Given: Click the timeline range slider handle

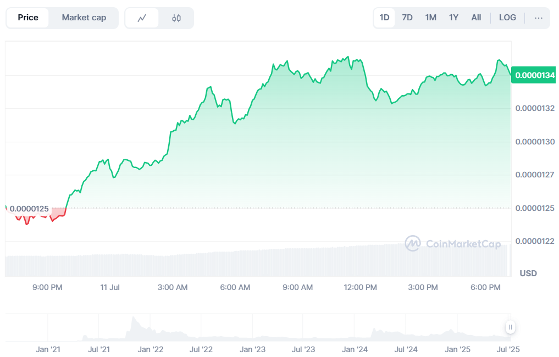Looking at the screenshot, I should coord(511,327).
